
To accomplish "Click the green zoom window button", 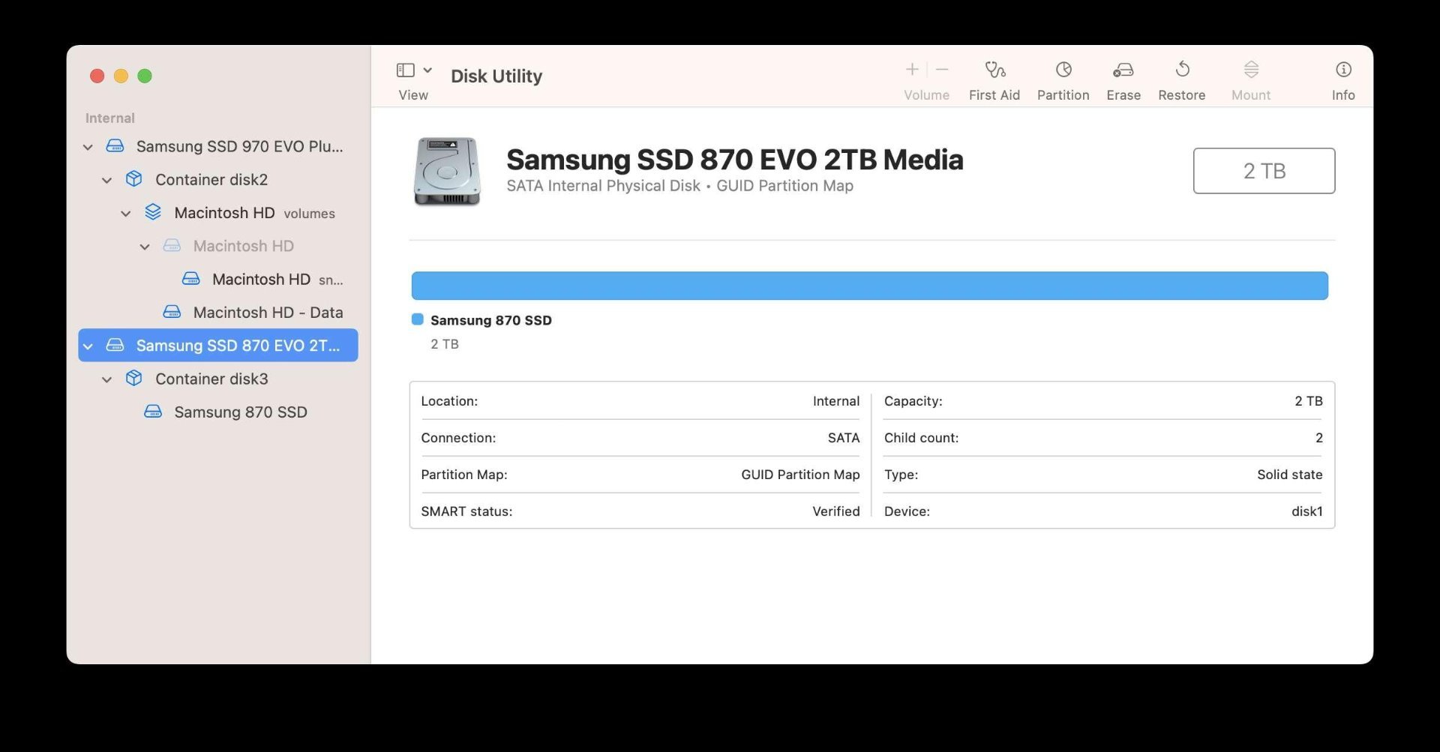I will pos(145,76).
